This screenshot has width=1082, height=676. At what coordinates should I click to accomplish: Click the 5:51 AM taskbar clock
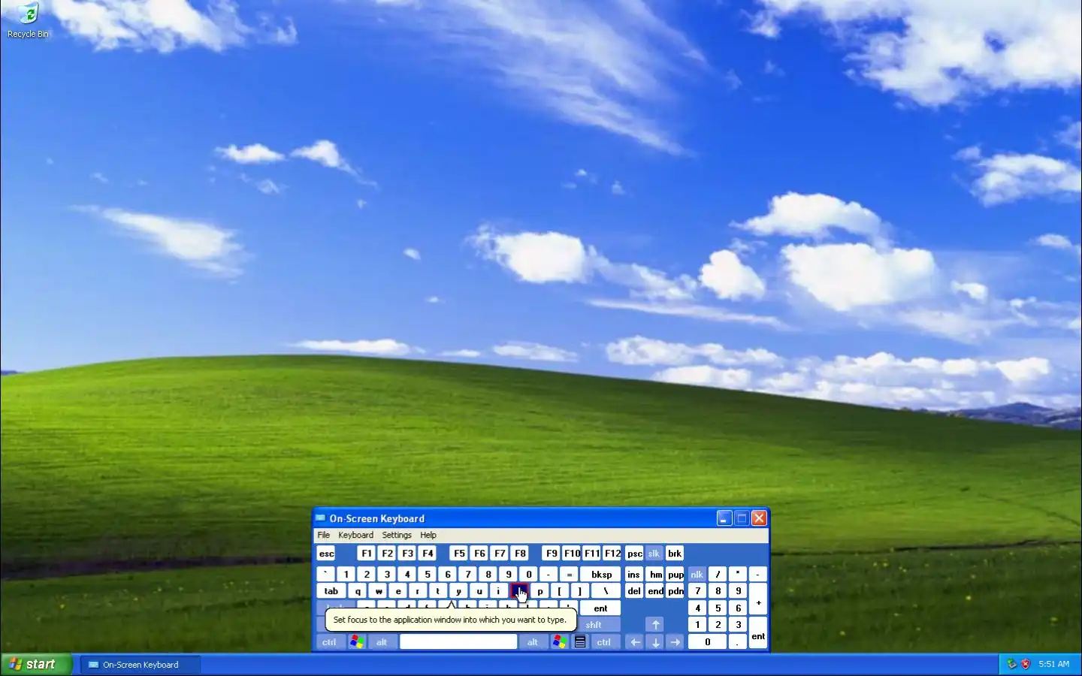[1053, 664]
